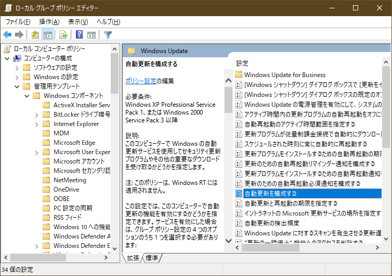The image size is (392, 276).
Task: Switch to the 拡張 tab
Action: point(133,258)
